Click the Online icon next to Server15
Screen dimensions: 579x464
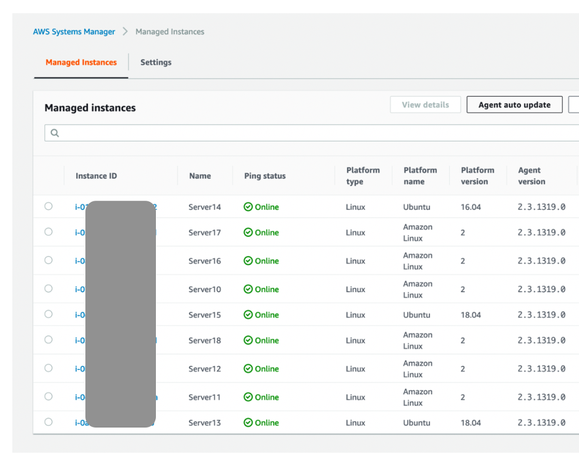pyautogui.click(x=249, y=314)
